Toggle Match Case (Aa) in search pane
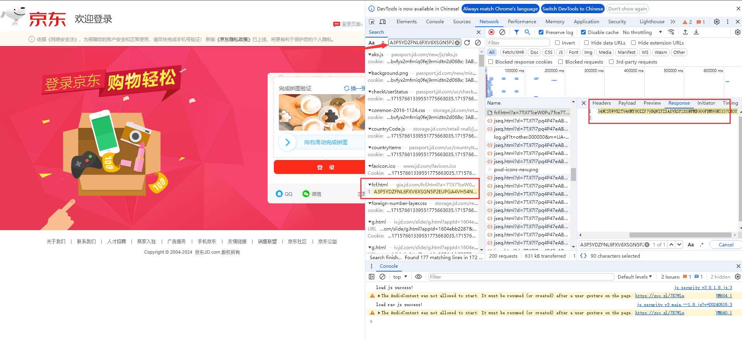This screenshot has height=339, width=742. (x=372, y=43)
